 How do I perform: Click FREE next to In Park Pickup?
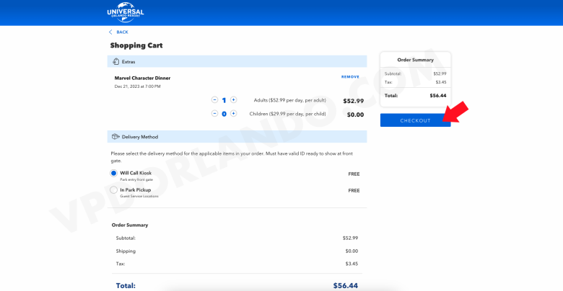point(354,191)
